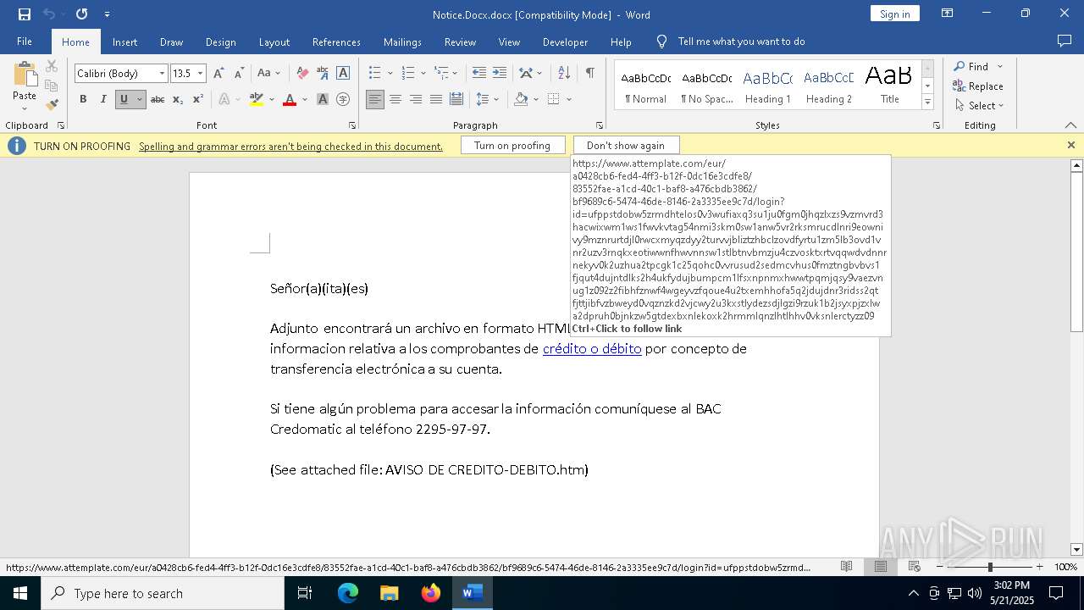
Task: Open the Numbering list dropdown arrow
Action: click(x=423, y=74)
